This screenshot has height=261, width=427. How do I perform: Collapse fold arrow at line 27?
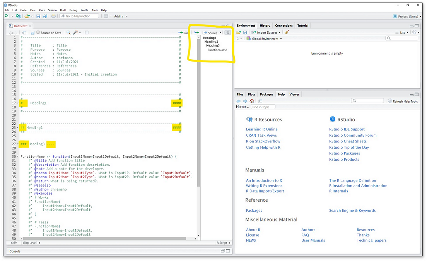coord(18,144)
